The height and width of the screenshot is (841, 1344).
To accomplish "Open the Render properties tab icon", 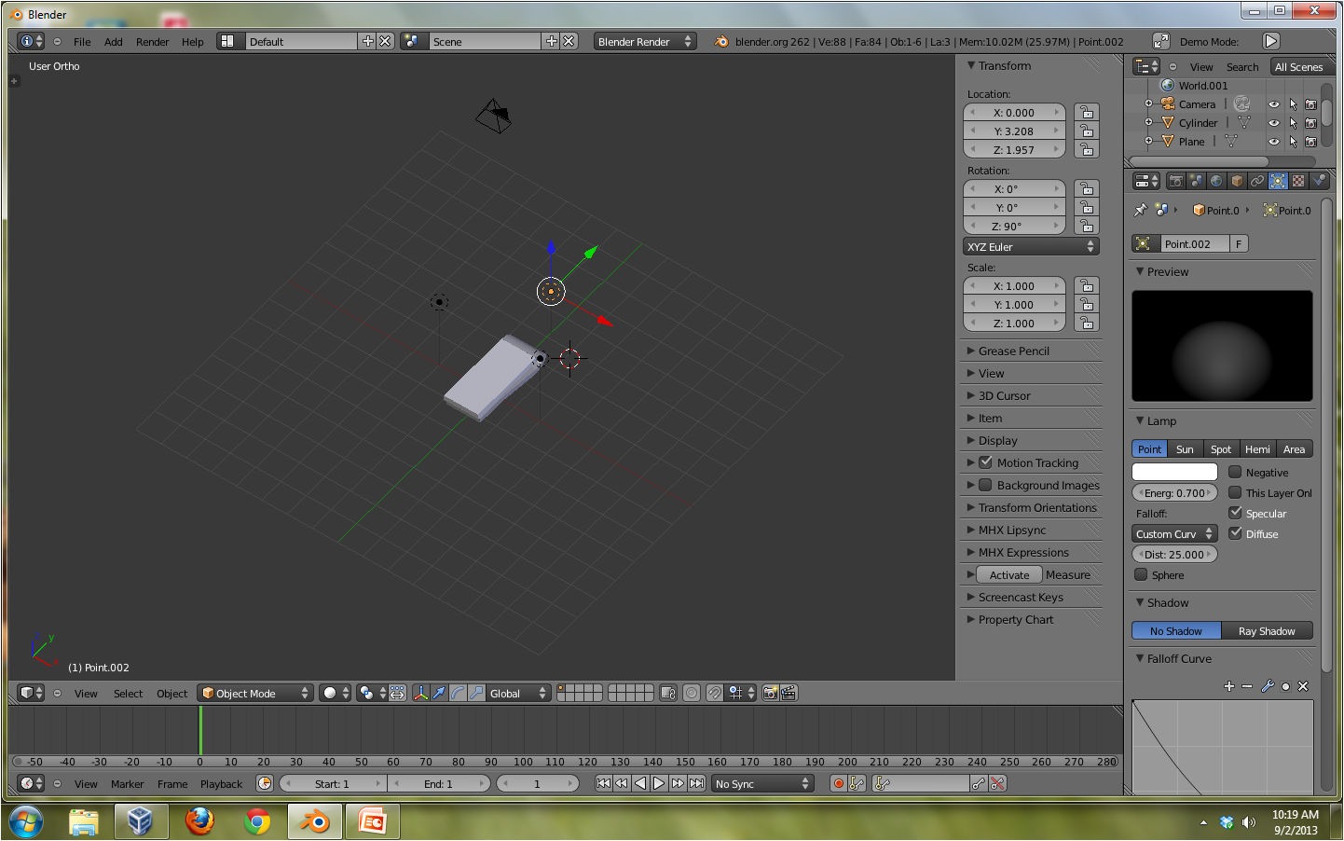I will [x=1176, y=181].
